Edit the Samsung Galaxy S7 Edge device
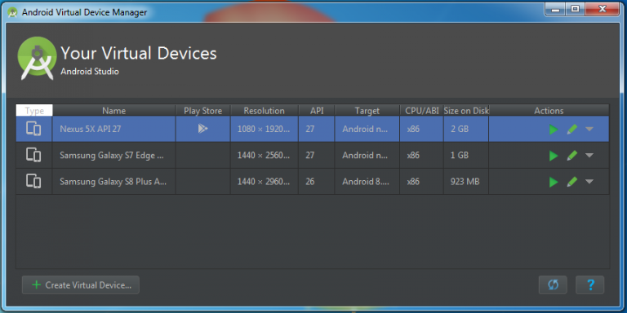 (x=572, y=156)
